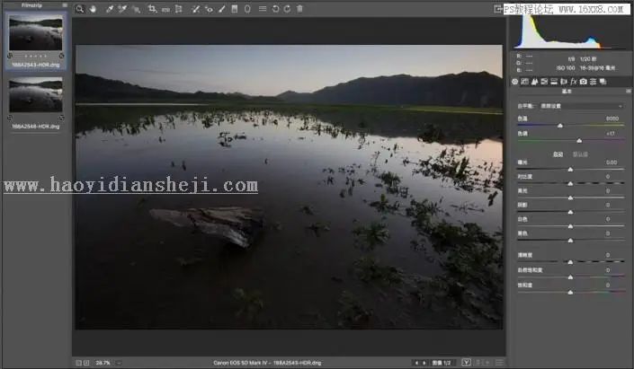634x369 pixels.
Task: Click file name text 188A2543-HDR.dng in status bar
Action: [x=297, y=363]
